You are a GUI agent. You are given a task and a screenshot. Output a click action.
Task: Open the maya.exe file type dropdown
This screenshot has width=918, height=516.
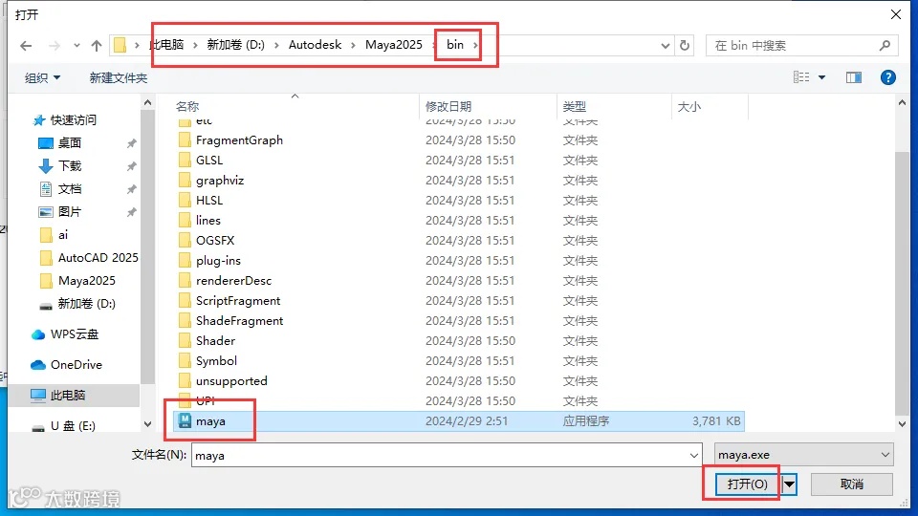coord(804,455)
